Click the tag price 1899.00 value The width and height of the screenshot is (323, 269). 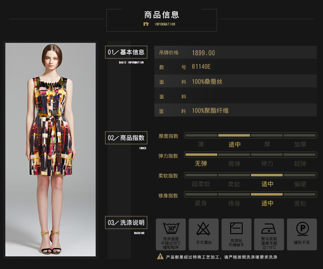203,53
